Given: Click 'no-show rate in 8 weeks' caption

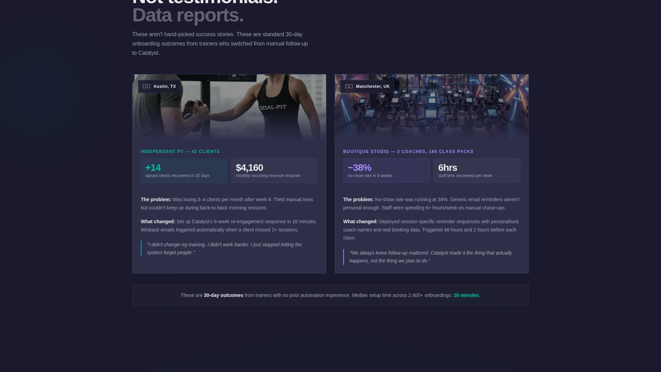Looking at the screenshot, I should click(370, 176).
